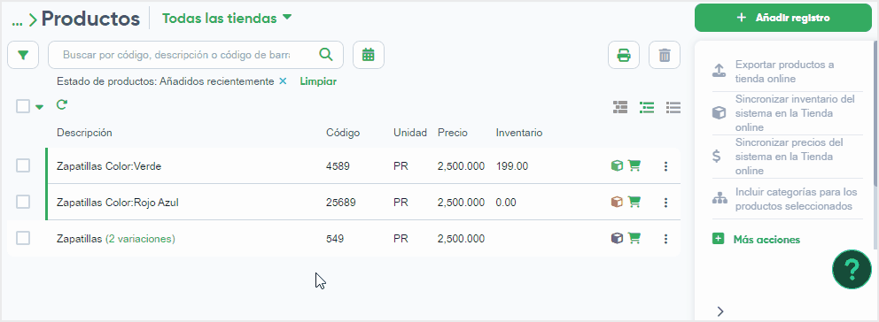Check the Zapatillas Color:Verde row checkbox
879x322 pixels.
pos(23,165)
